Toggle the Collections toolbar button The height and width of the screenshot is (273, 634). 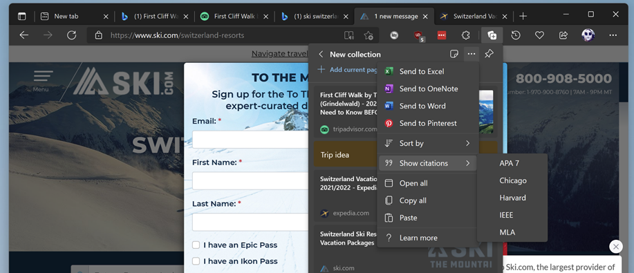pos(492,35)
